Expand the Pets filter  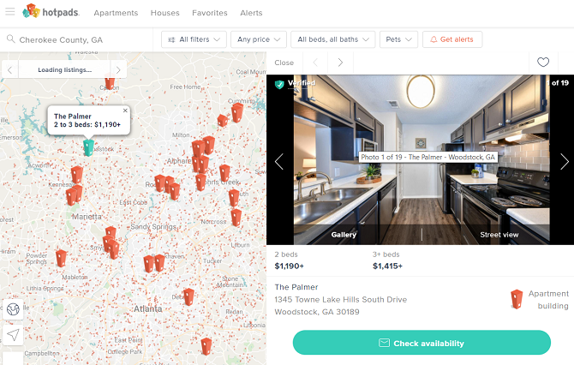398,39
